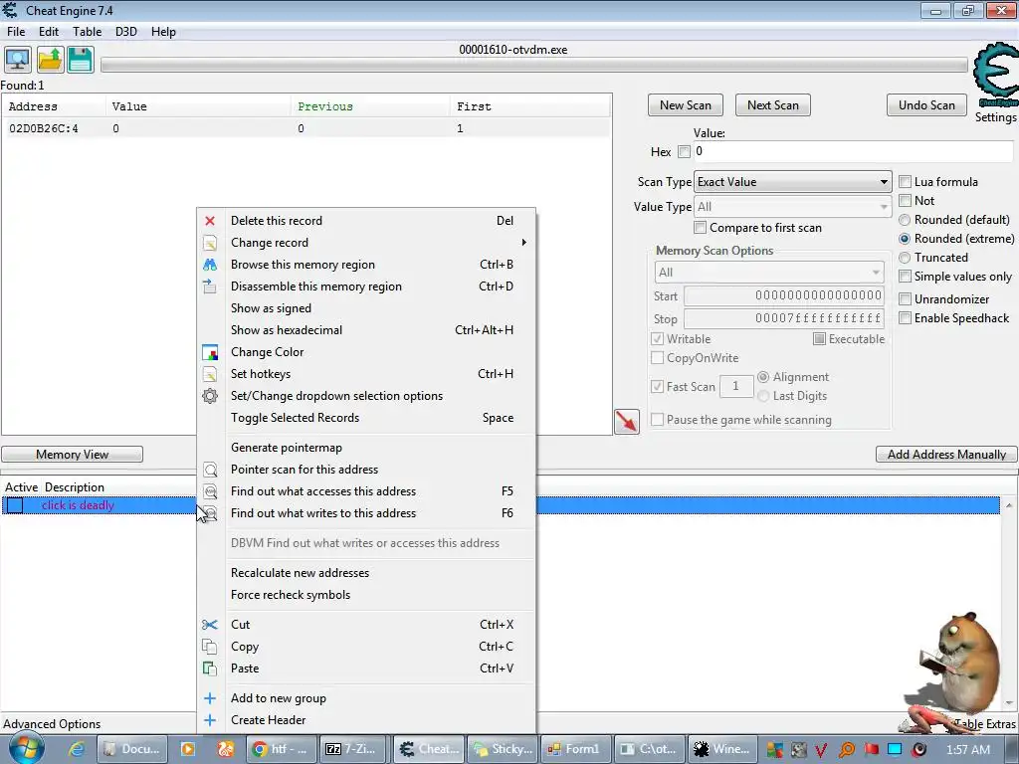Click the Change Color palette icon
The image size is (1019, 764).
point(210,352)
